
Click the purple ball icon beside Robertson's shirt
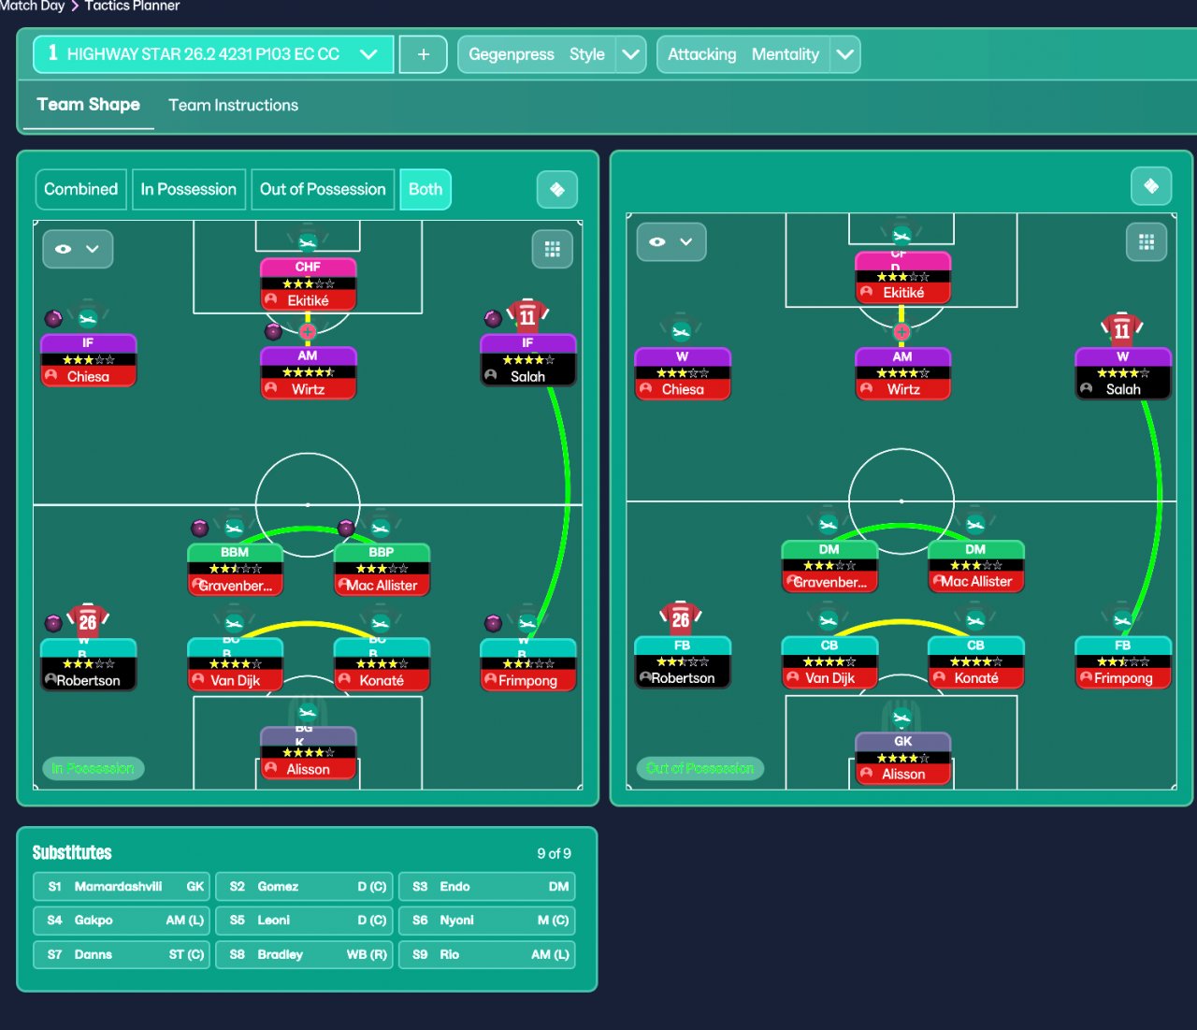tap(53, 623)
